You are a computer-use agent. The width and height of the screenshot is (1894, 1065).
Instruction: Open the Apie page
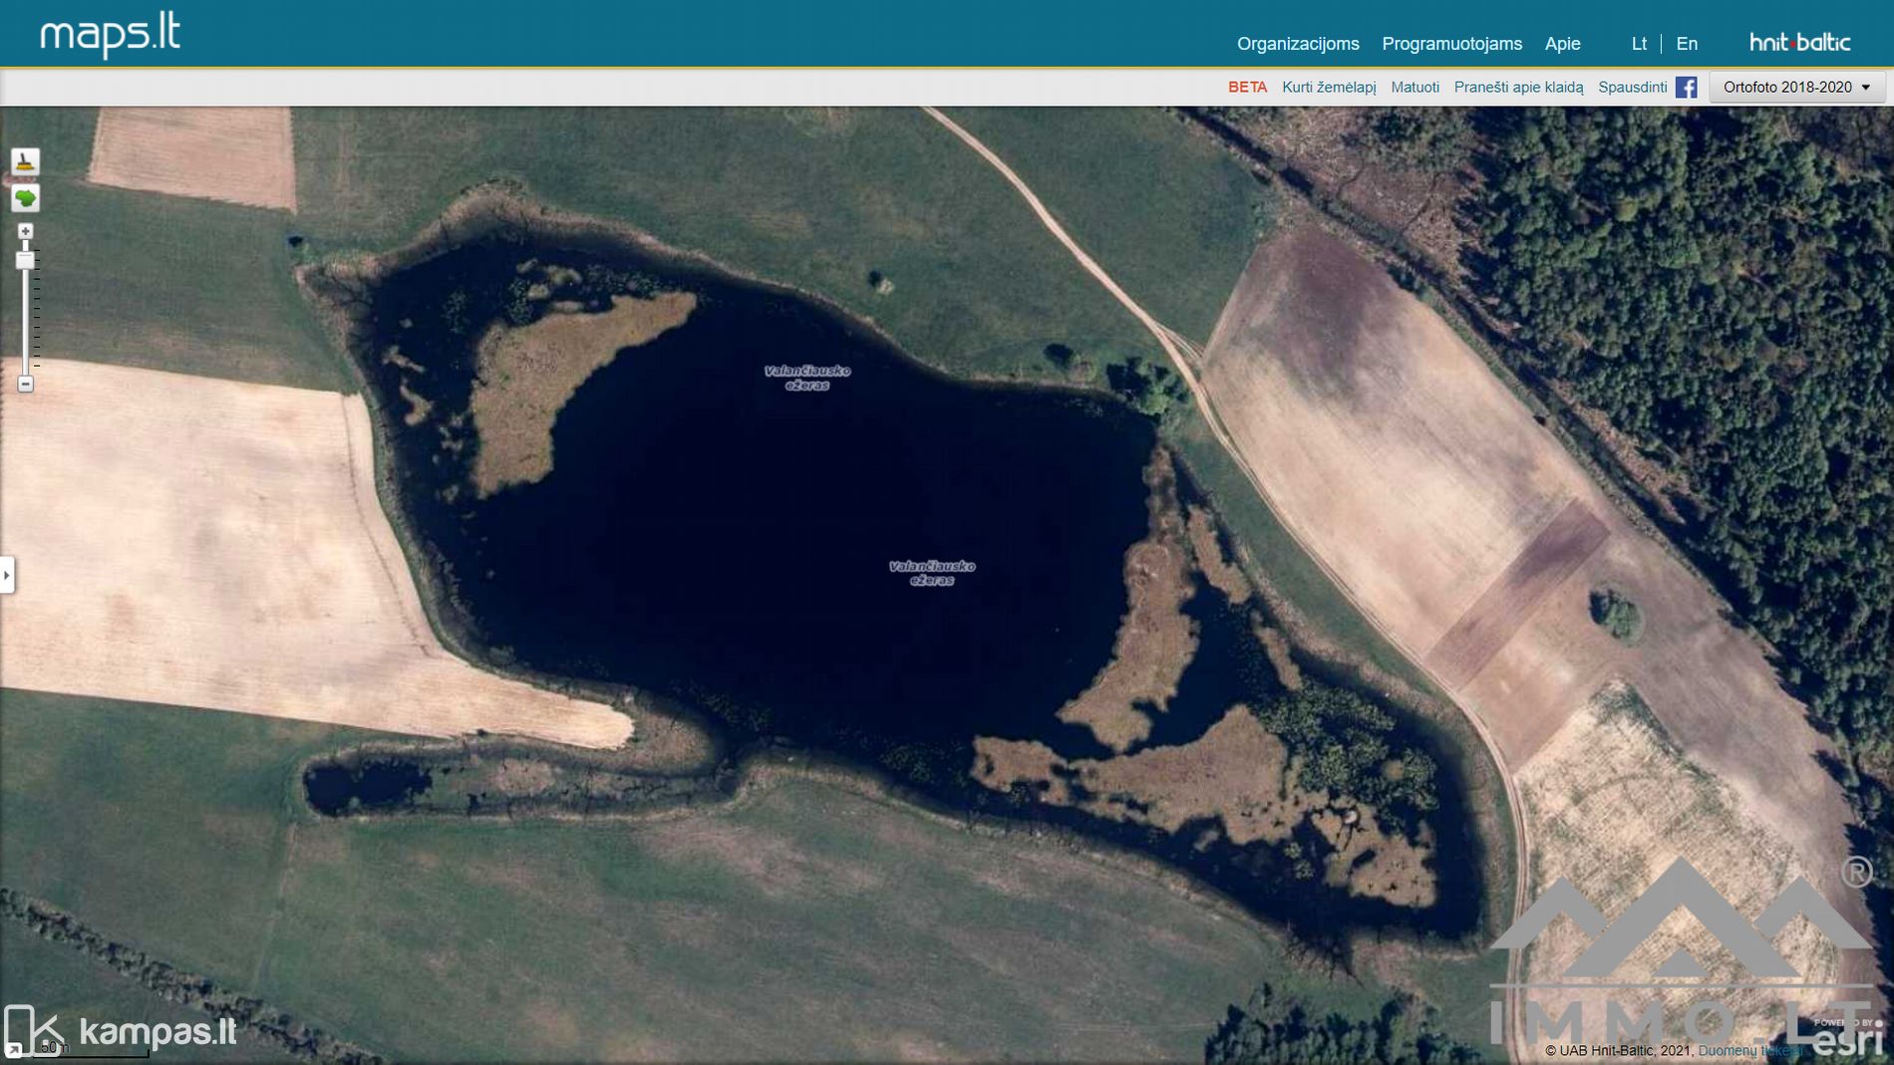(1562, 44)
